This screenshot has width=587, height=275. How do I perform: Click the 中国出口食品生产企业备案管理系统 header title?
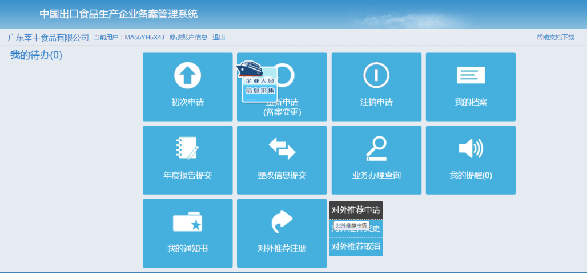pos(118,14)
